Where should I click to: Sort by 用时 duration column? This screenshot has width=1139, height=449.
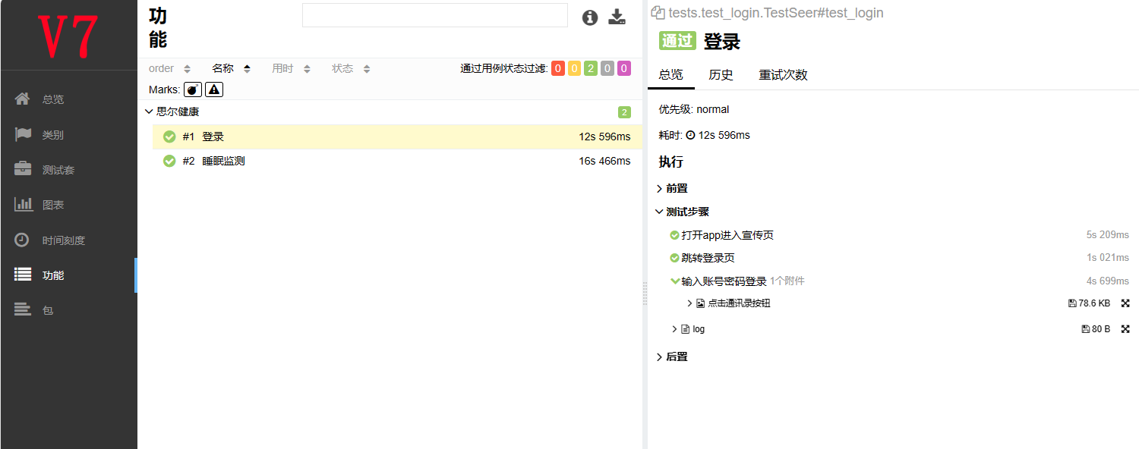292,68
